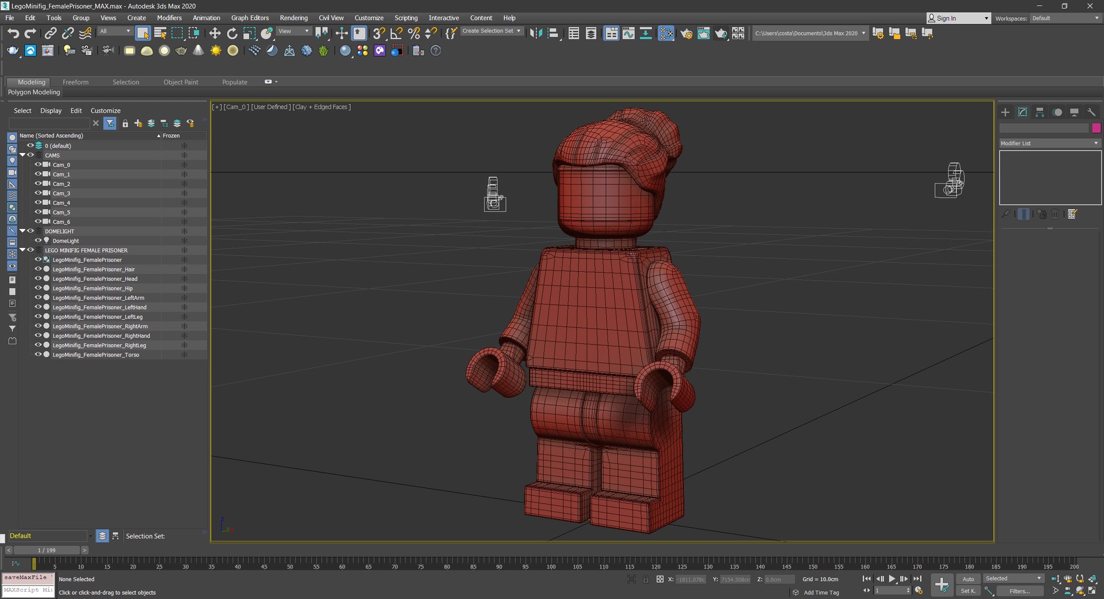Open the project folder path dropdown
The width and height of the screenshot is (1104, 599).
pos(810,33)
